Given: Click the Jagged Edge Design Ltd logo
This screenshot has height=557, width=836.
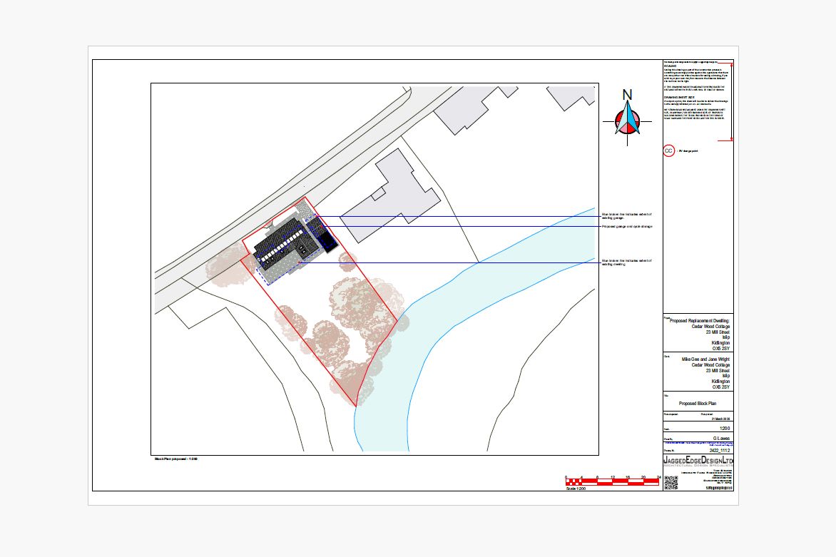Looking at the screenshot, I should [x=698, y=462].
